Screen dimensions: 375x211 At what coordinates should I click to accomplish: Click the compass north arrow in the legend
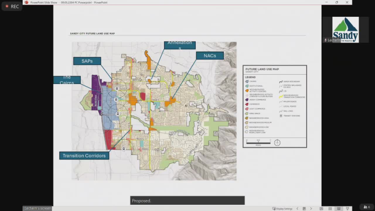277,142
